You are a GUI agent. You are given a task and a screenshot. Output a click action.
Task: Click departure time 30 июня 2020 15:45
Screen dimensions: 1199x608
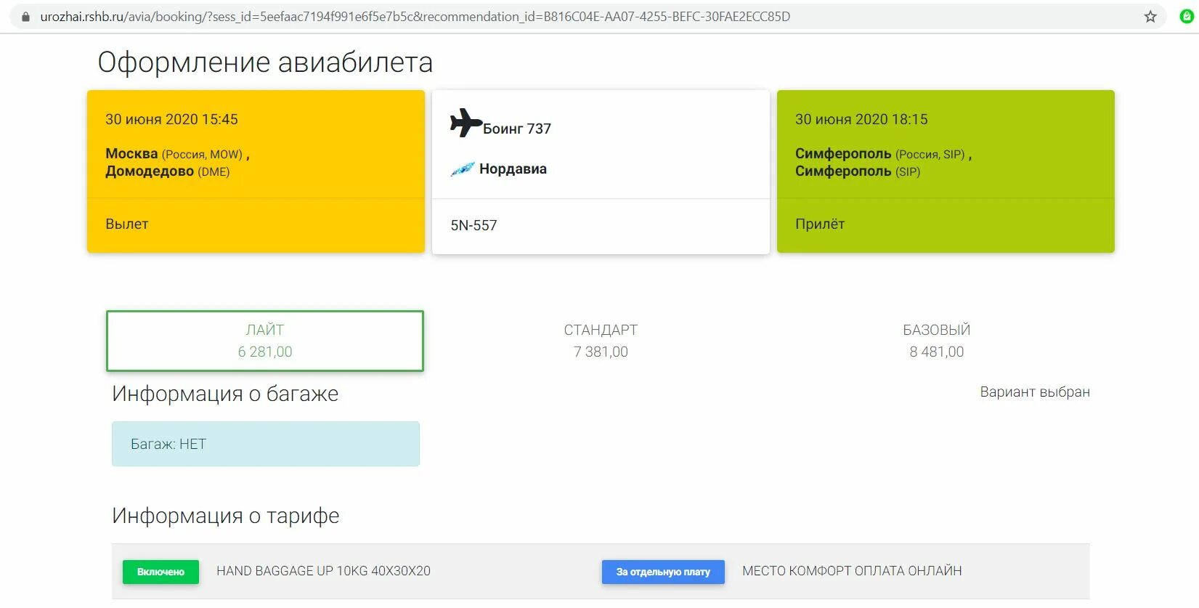point(171,119)
